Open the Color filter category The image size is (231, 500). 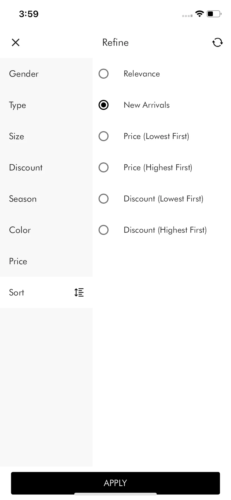pos(46,230)
